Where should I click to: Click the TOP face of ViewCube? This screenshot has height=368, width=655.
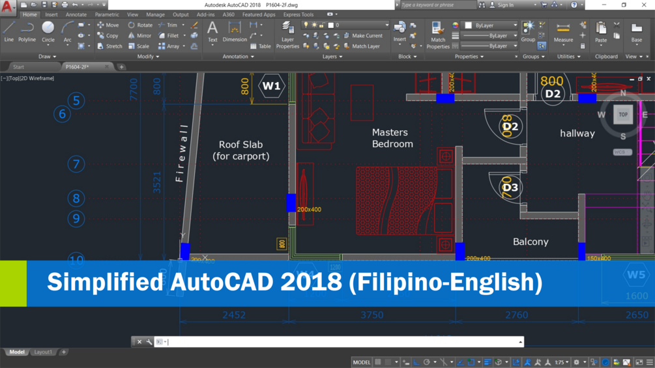[623, 115]
